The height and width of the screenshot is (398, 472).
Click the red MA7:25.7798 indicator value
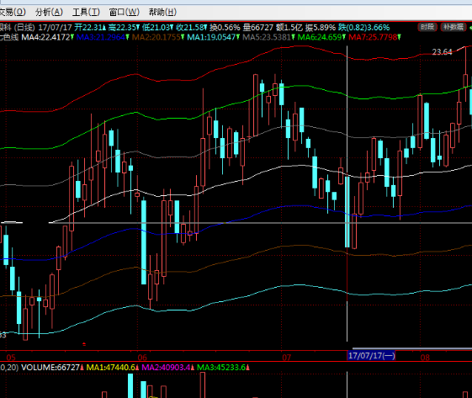coord(373,37)
